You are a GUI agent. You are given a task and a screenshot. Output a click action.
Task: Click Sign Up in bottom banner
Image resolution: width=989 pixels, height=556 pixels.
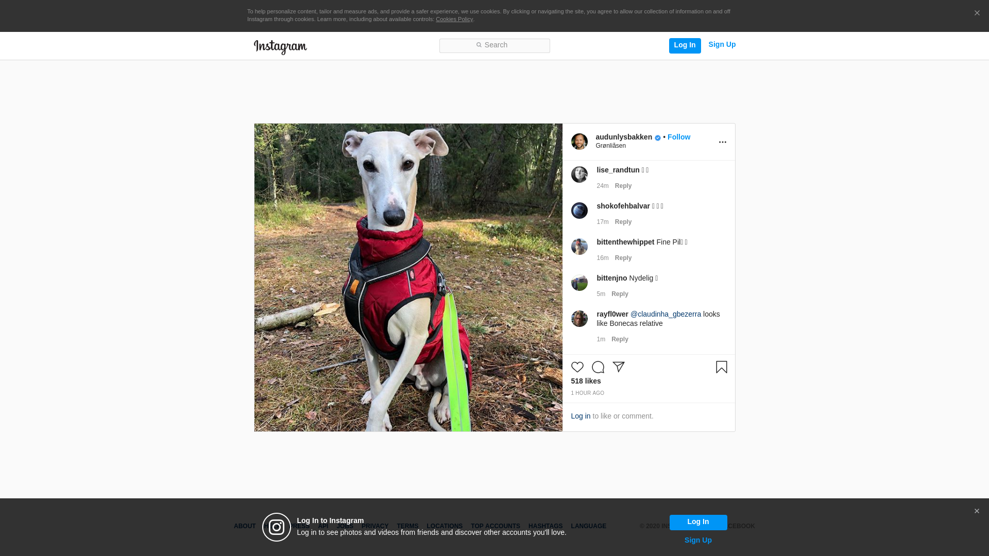tap(698, 540)
